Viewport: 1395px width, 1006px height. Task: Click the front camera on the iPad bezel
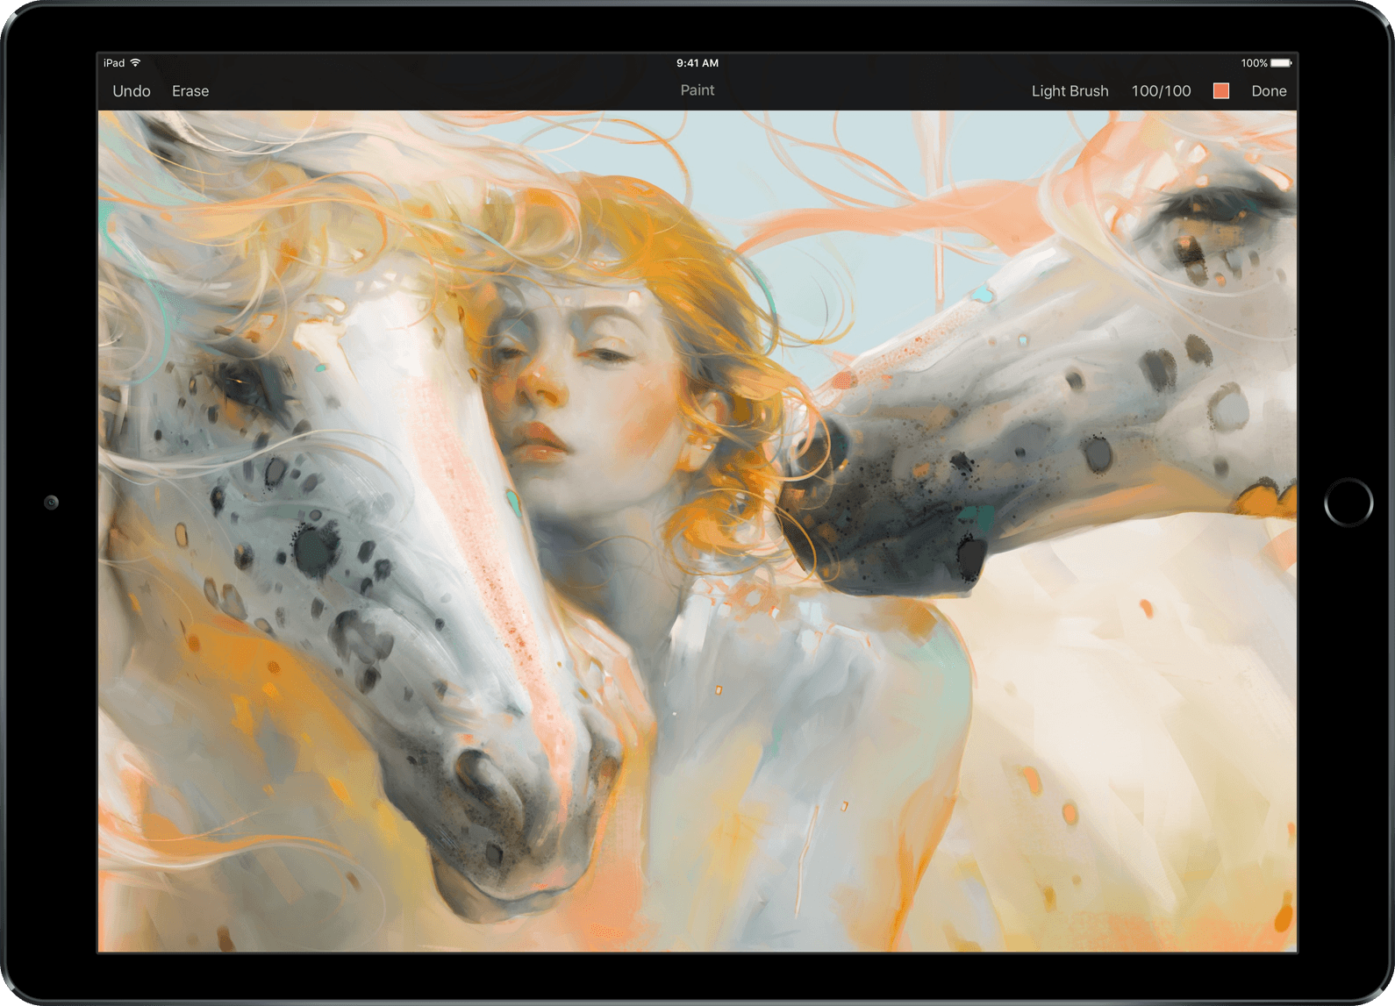click(52, 503)
